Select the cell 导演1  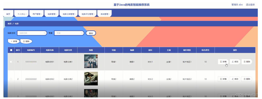[114, 62]
